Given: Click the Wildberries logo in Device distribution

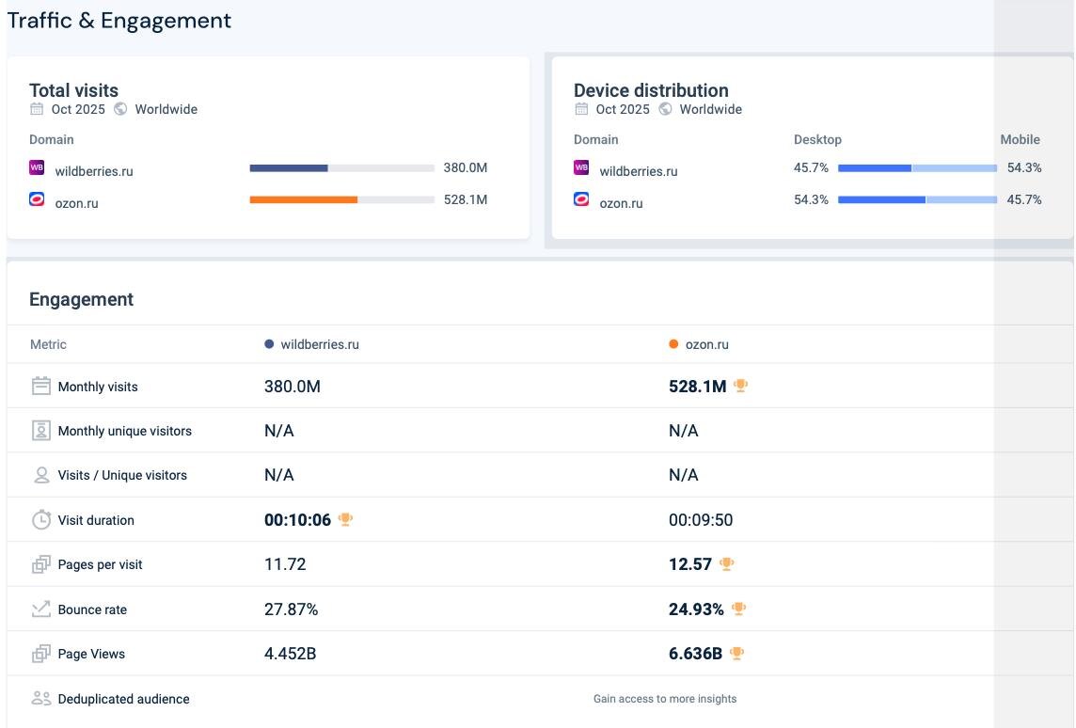Looking at the screenshot, I should [581, 167].
